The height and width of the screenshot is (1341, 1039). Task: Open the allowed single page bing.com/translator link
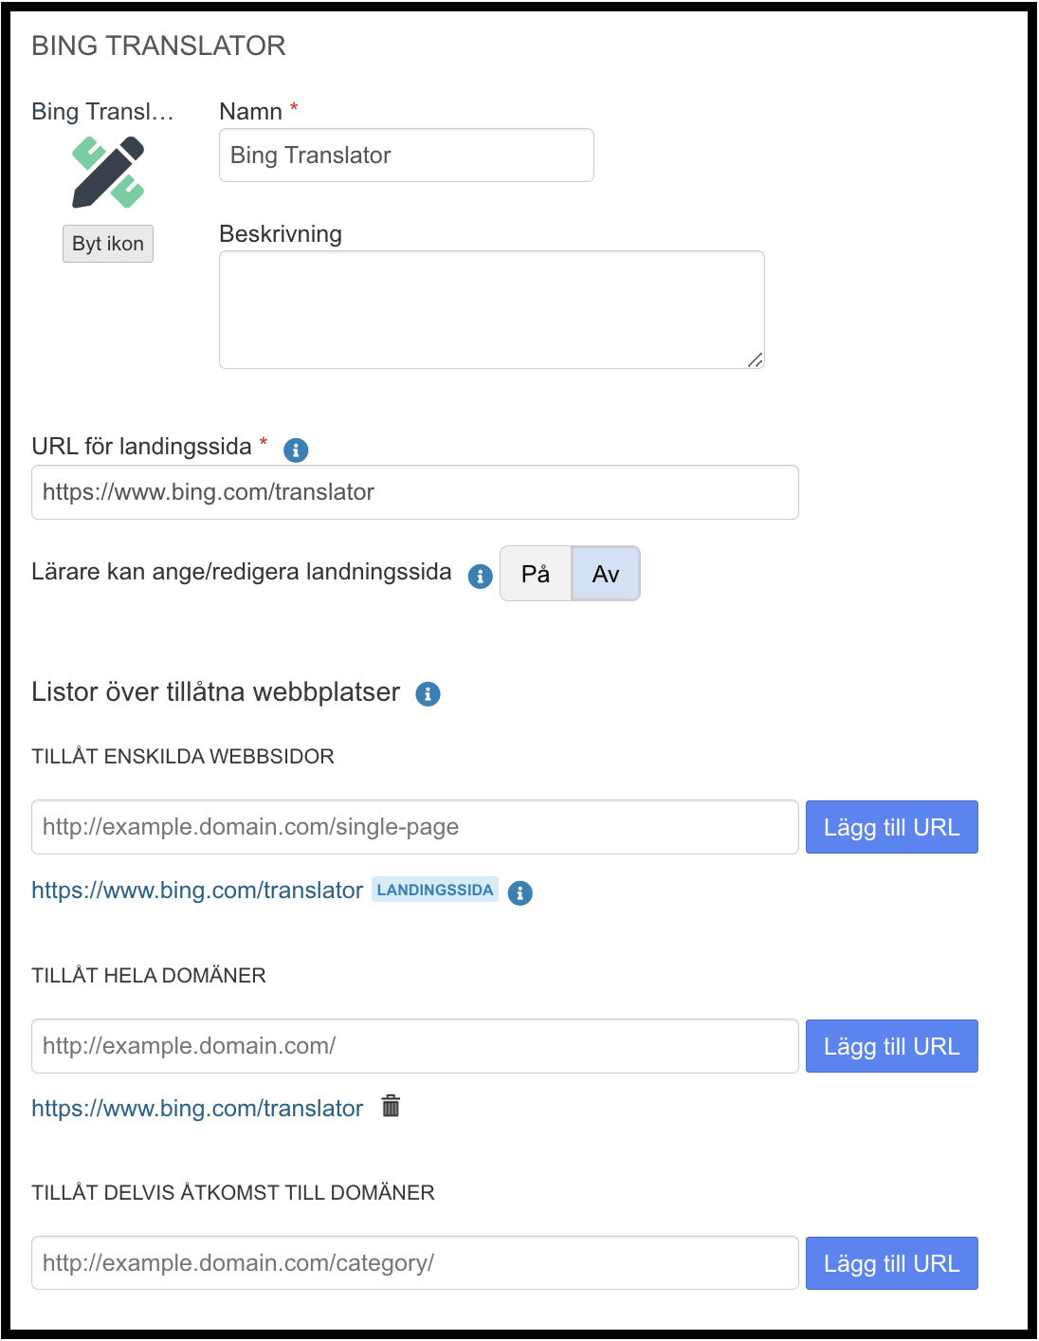tap(197, 891)
